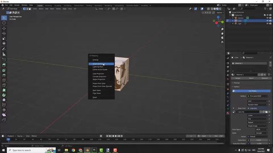The height and width of the screenshot is (153, 273).
Task: Open Random Walk subsurface method dropdown
Action: (258, 105)
